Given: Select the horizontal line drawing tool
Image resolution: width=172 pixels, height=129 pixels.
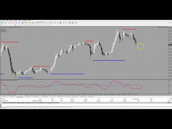Looking at the screenshot, I should coord(10,25).
